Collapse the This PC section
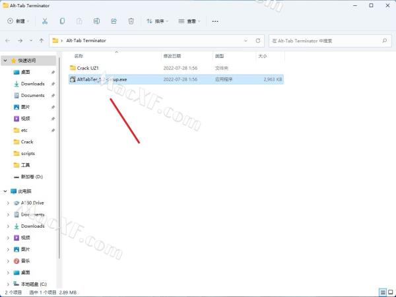 click(x=5, y=191)
